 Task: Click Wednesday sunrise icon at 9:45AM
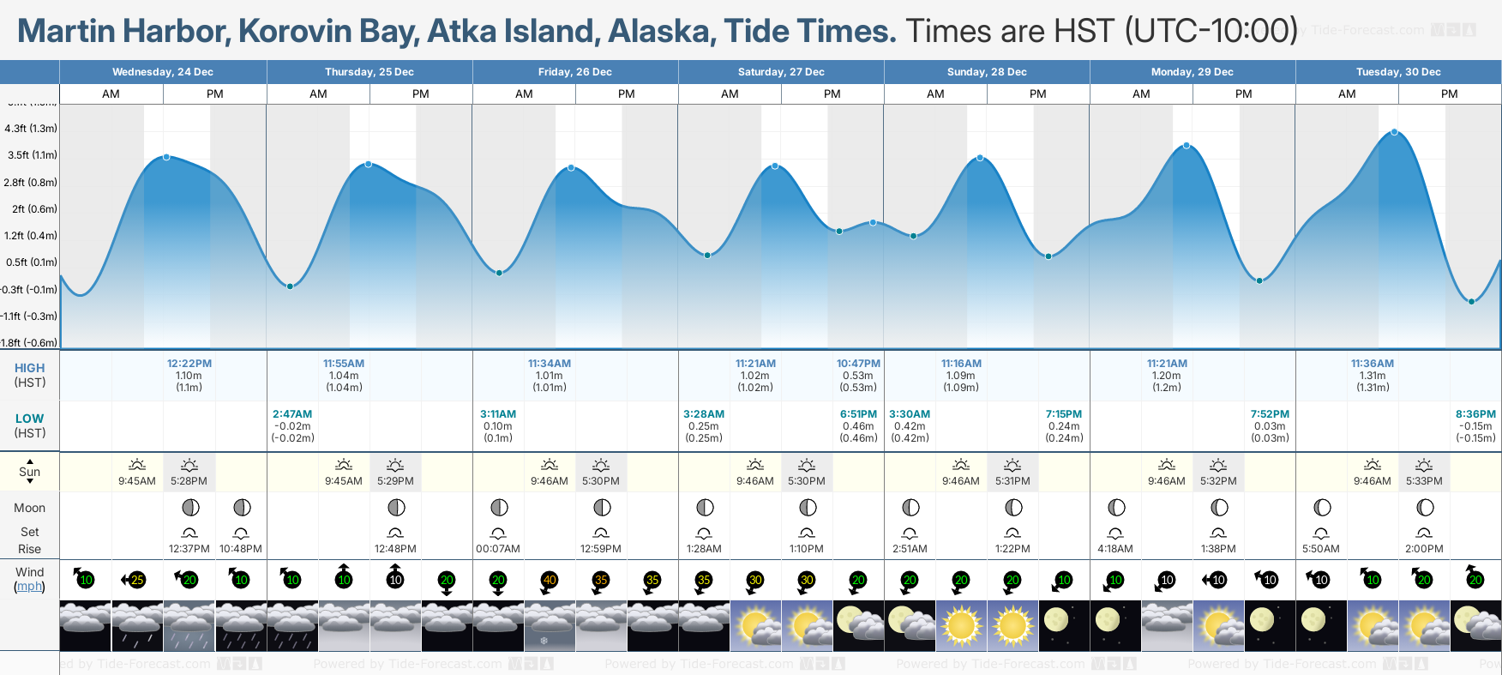[x=137, y=465]
